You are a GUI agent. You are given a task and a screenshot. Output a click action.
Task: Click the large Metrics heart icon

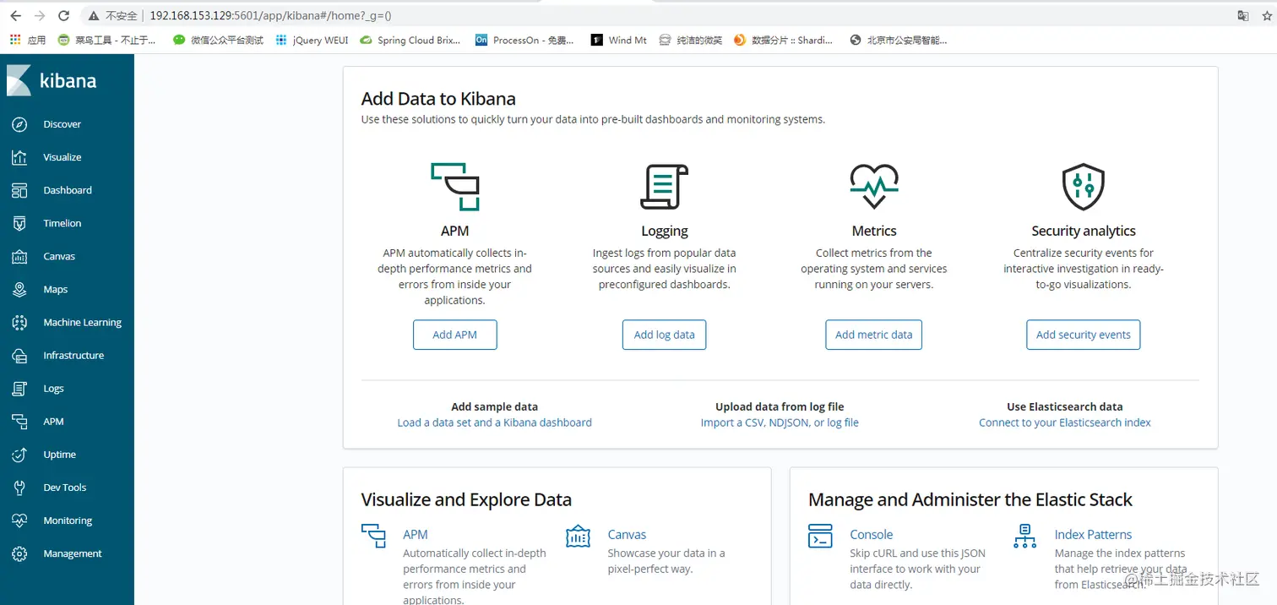click(874, 187)
